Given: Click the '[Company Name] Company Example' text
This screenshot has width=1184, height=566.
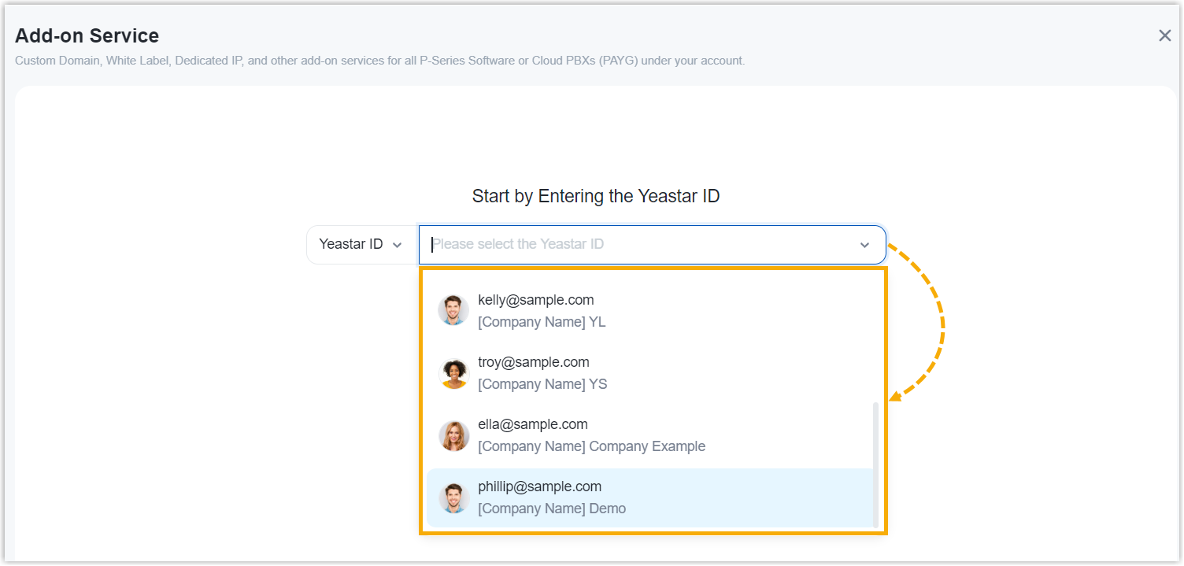Looking at the screenshot, I should tap(591, 446).
